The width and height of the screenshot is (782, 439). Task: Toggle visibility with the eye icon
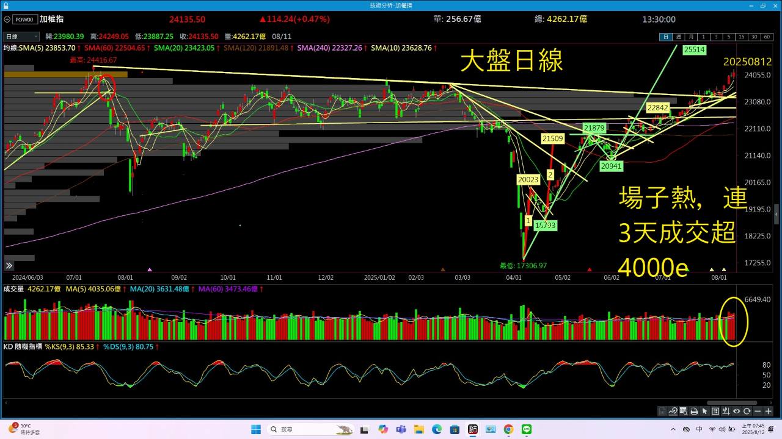[x=736, y=412]
